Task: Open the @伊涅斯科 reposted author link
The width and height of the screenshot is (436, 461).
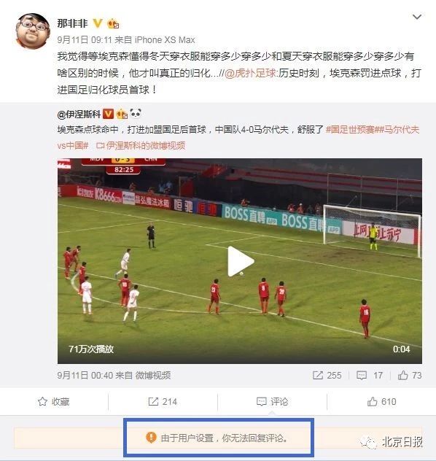Action: coord(79,114)
